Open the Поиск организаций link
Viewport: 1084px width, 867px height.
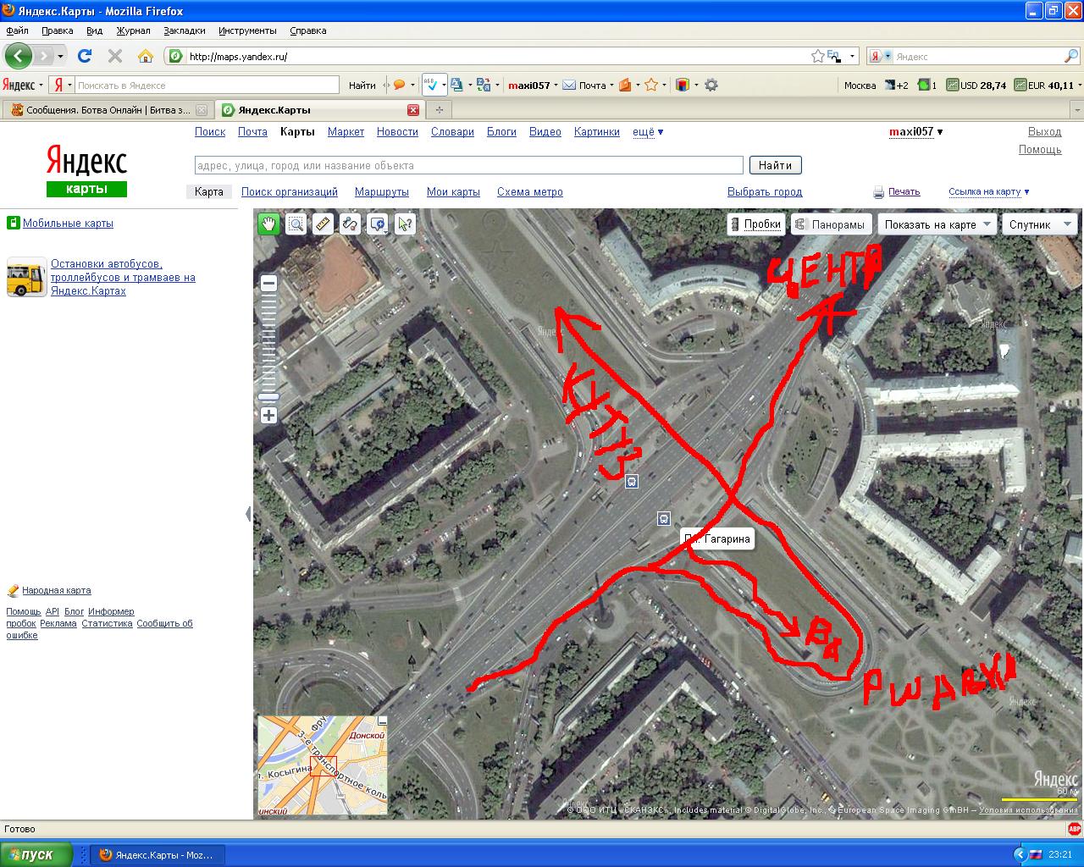pos(290,192)
